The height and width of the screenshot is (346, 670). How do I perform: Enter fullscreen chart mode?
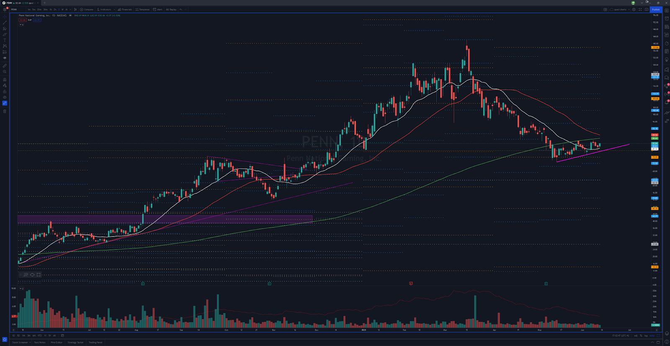(x=640, y=9)
